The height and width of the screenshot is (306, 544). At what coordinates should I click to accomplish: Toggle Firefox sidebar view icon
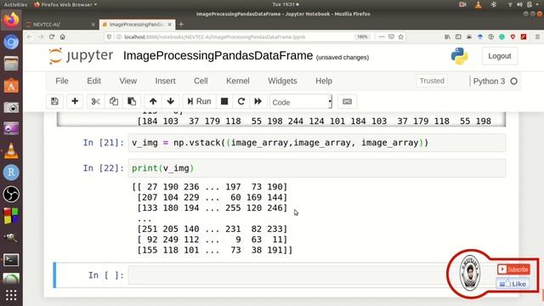point(458,37)
